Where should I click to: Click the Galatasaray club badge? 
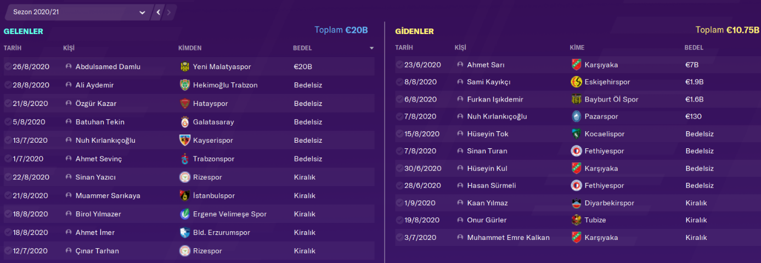[184, 122]
